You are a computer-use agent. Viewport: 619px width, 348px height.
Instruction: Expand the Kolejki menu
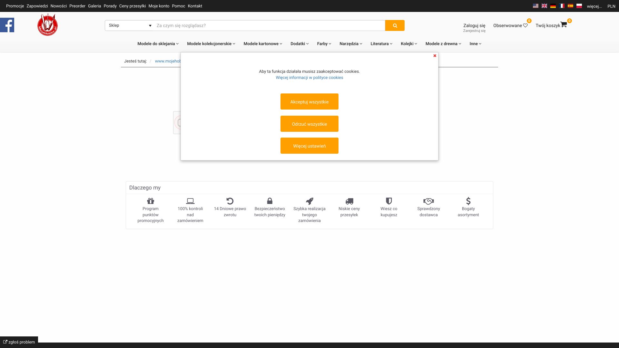409,44
